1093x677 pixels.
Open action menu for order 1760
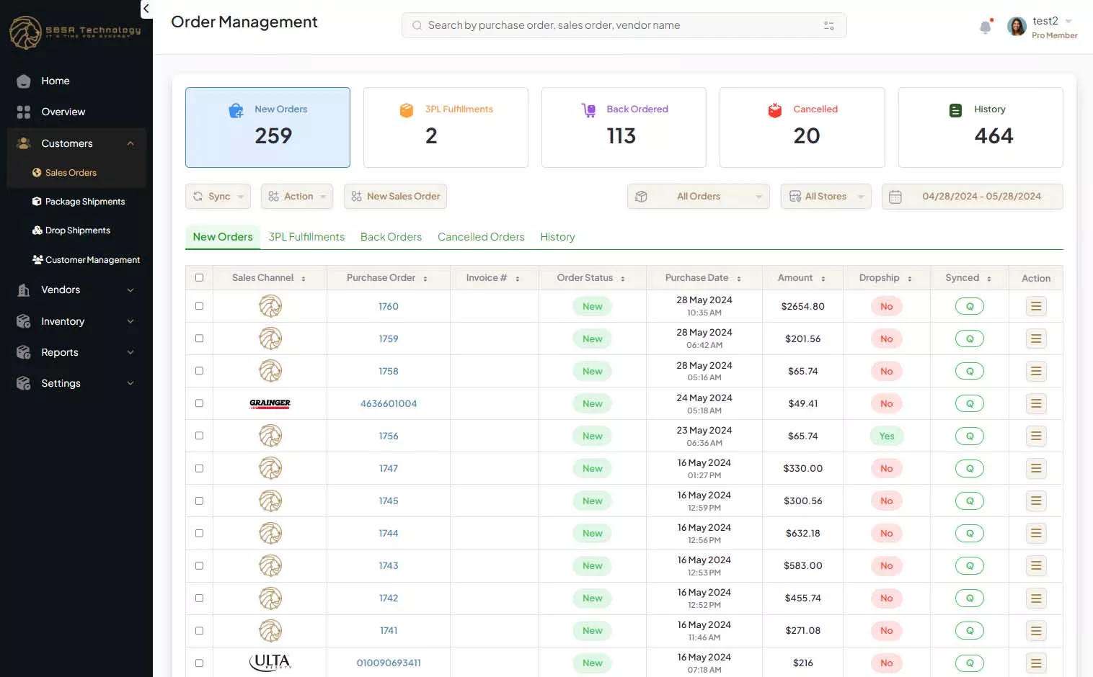coord(1036,306)
